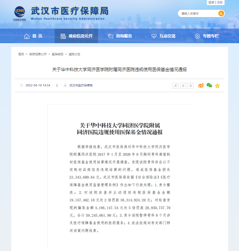The width and height of the screenshot is (239, 251).
Task: Click the article headline about 同济医院违规使用医保基金
Action: (x=119, y=70)
